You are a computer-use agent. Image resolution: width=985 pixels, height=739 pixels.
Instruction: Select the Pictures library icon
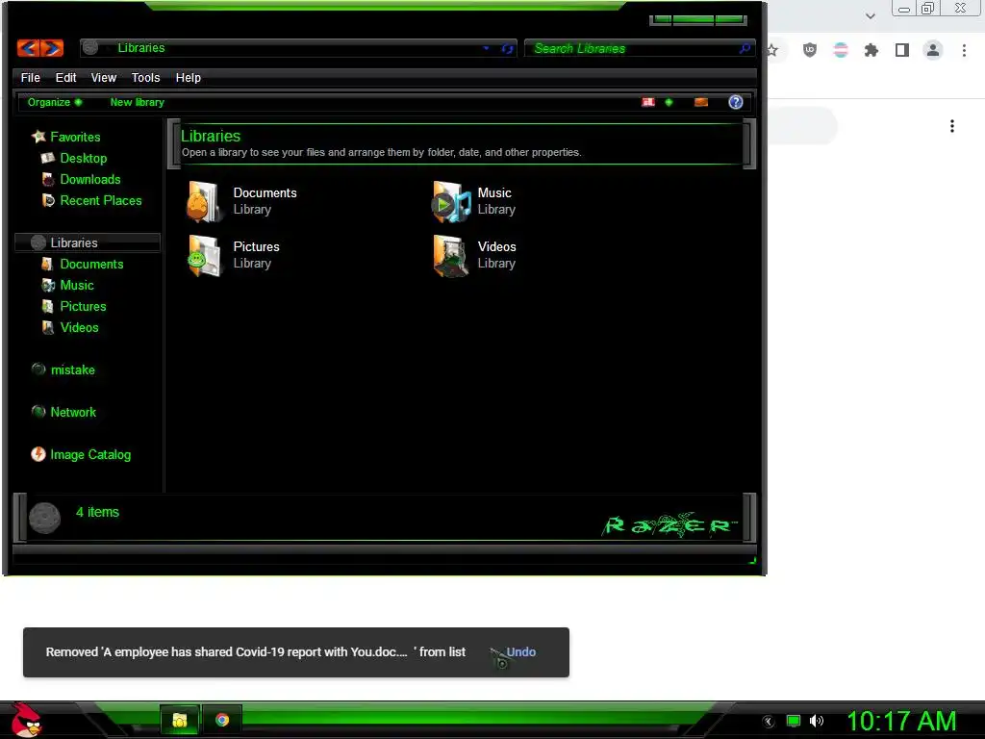(204, 256)
